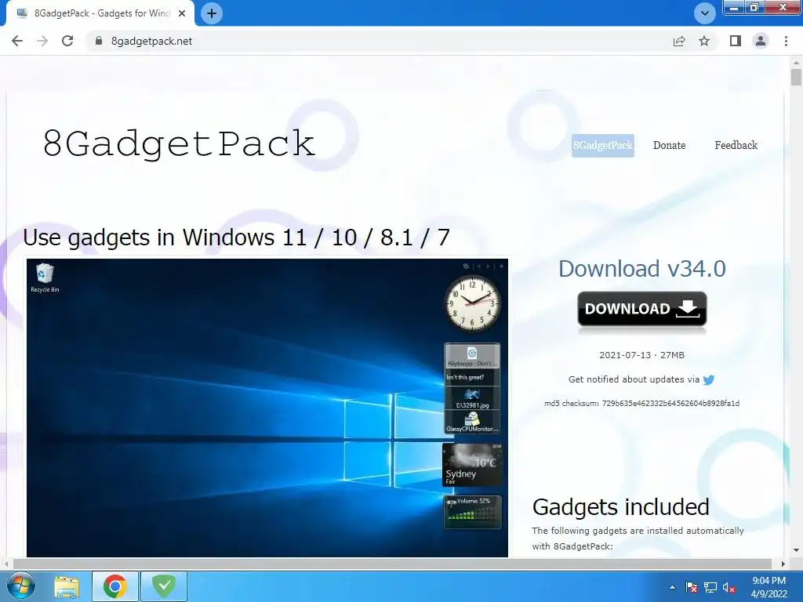
Task: Open the Chrome profile menu
Action: point(761,41)
